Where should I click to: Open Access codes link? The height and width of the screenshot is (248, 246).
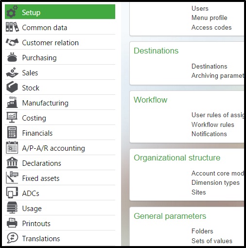coord(211,27)
